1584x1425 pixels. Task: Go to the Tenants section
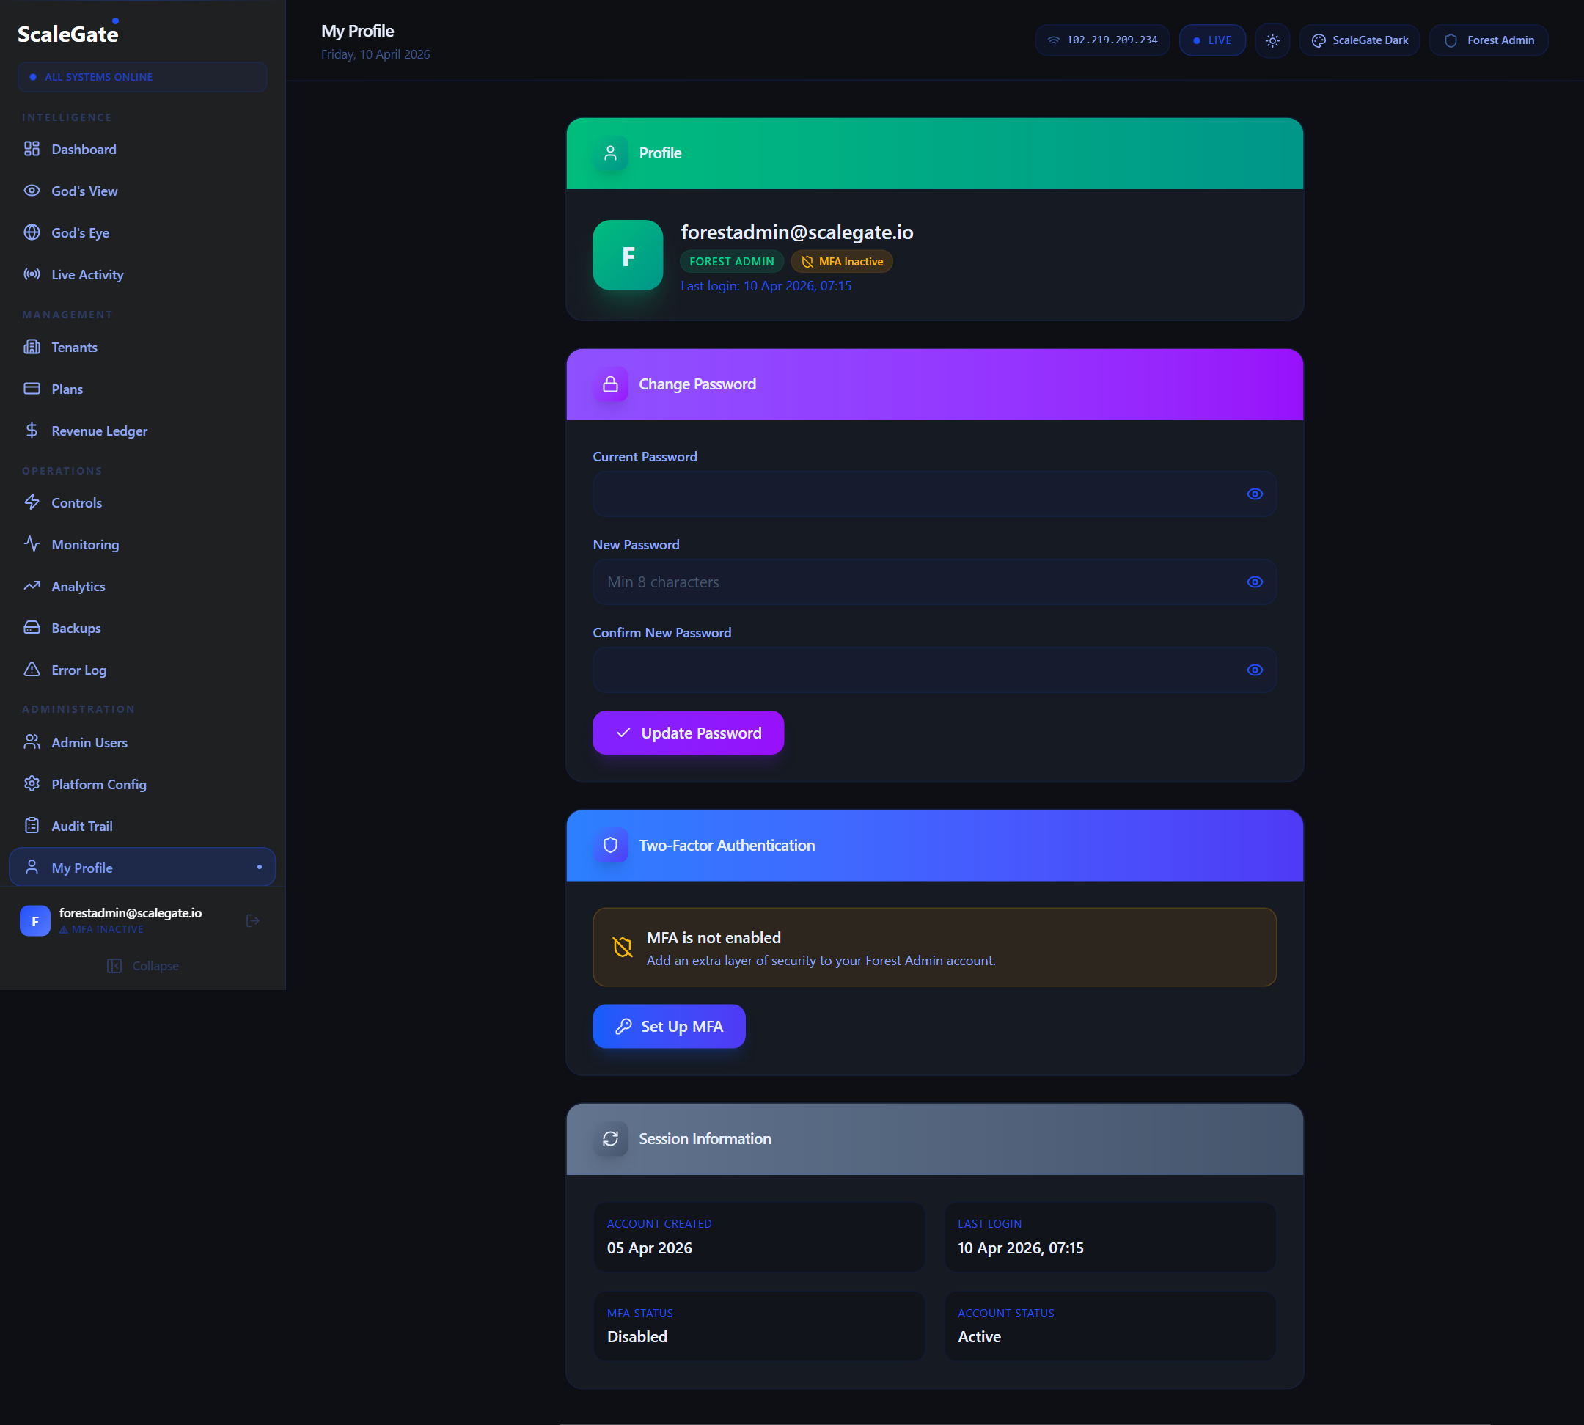74,347
